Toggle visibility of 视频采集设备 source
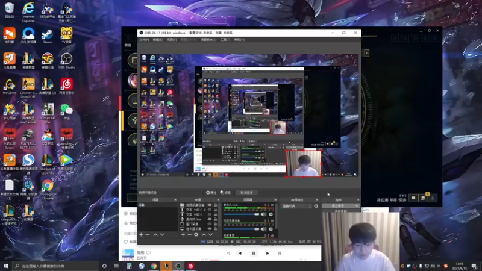This screenshot has width=482, height=271. pos(210,205)
